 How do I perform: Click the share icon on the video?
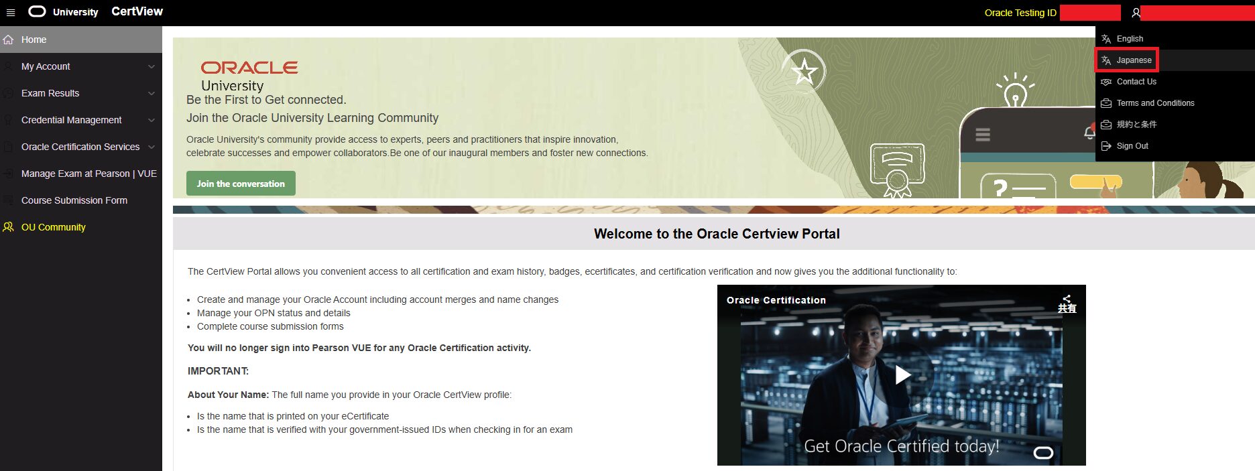tap(1067, 304)
